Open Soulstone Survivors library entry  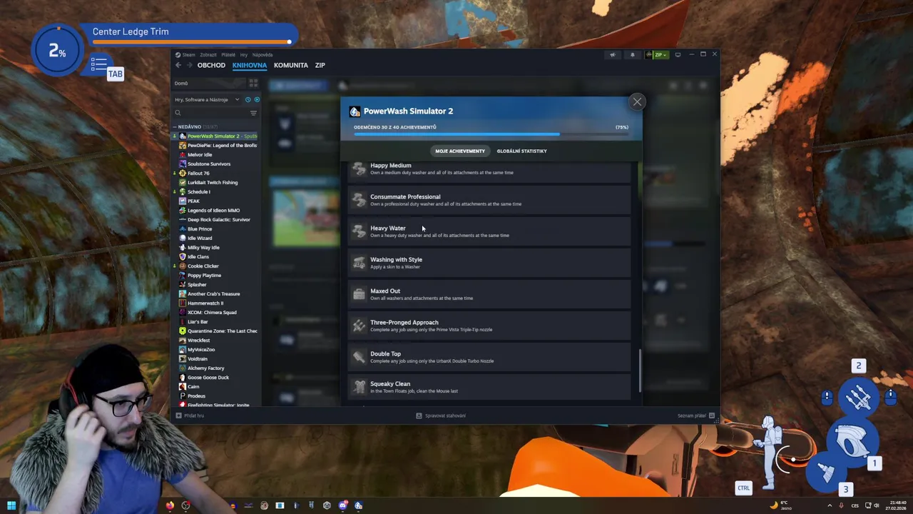(x=209, y=163)
